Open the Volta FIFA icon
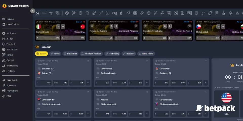Screen dimensions: 243x121 (190, 13)
